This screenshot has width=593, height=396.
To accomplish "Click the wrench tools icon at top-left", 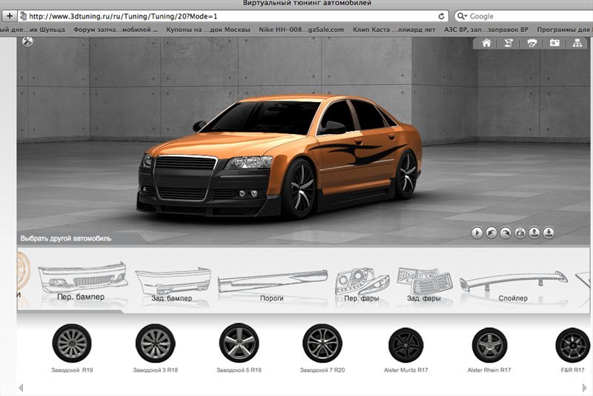I will pos(27,42).
